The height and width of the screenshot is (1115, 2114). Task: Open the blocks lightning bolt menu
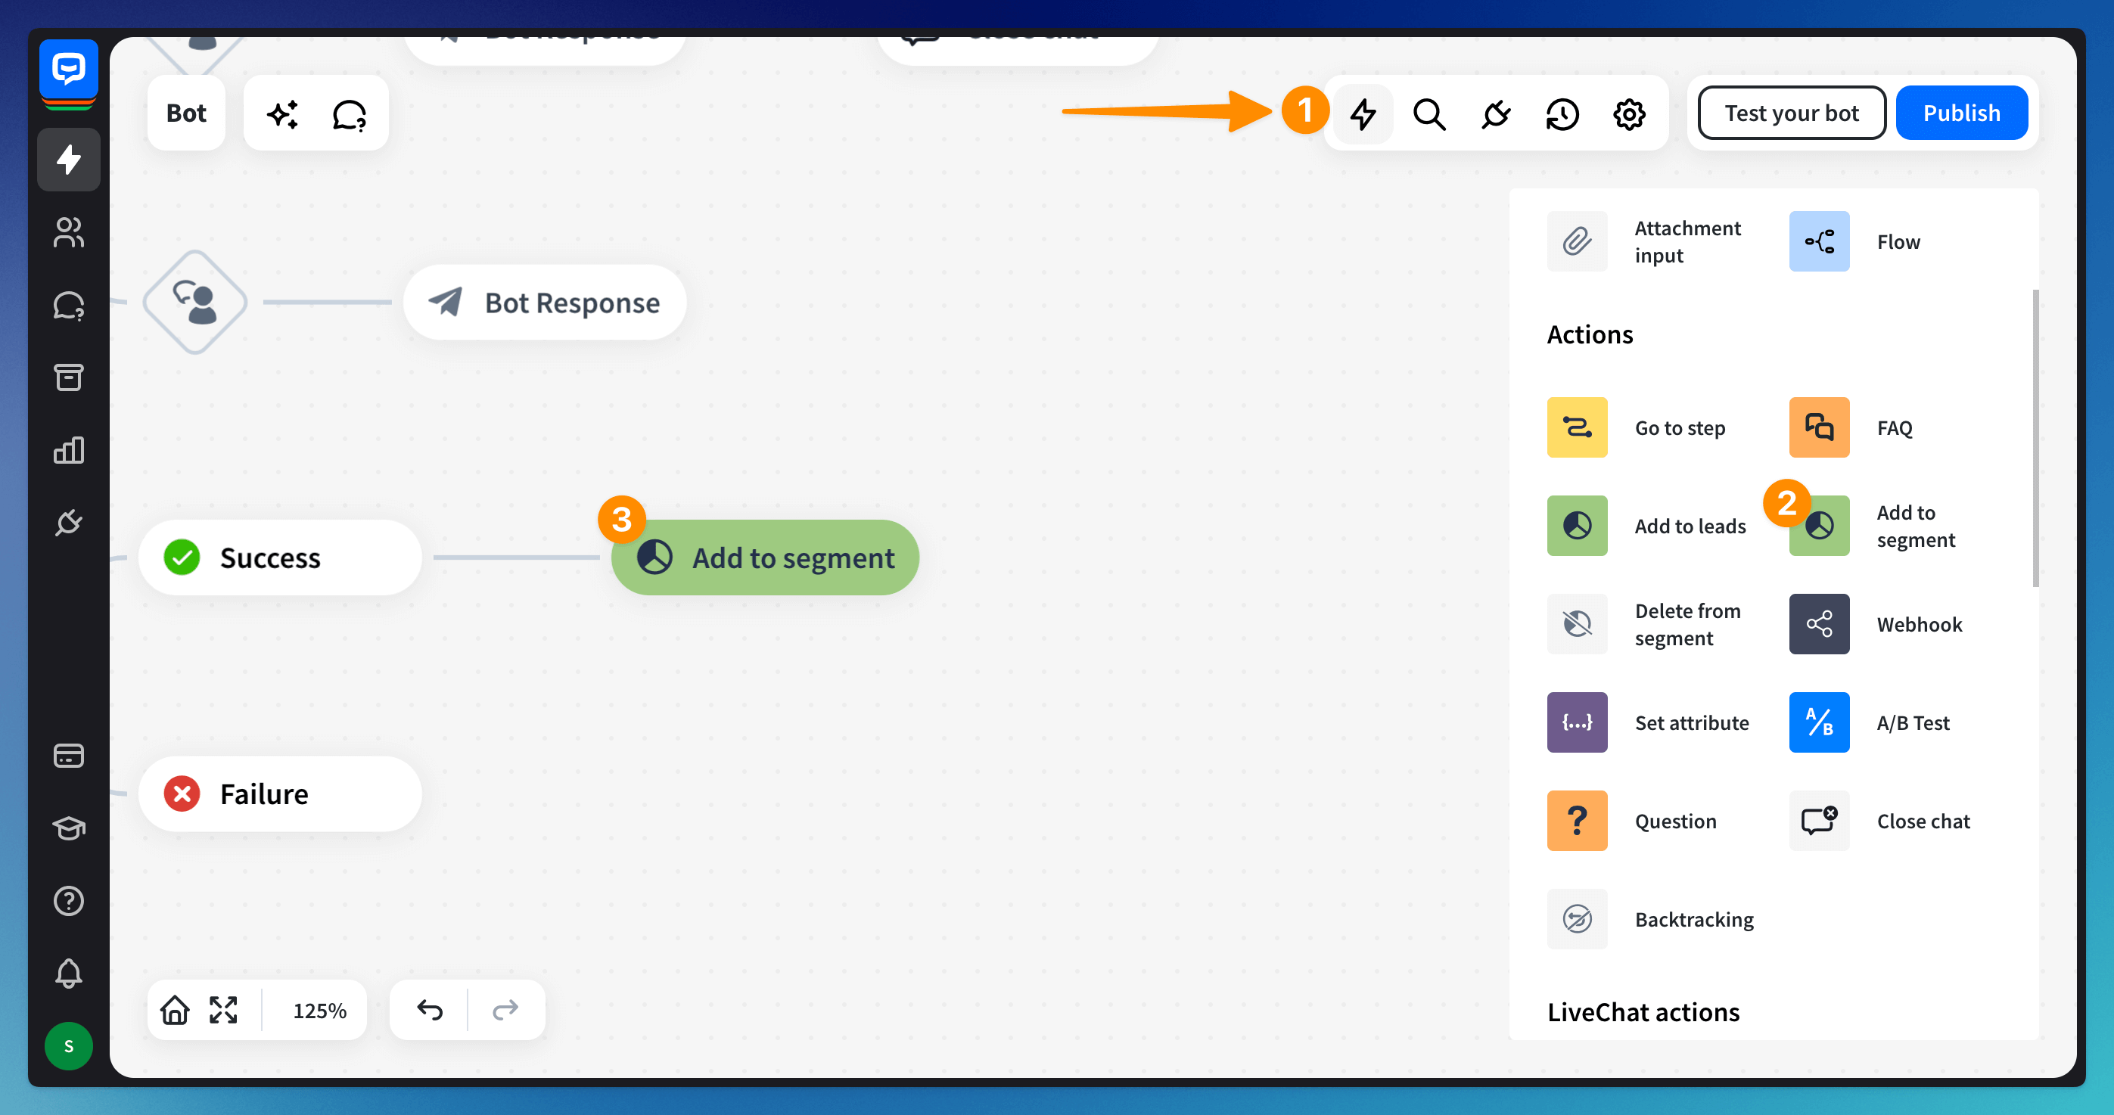[x=1363, y=114]
